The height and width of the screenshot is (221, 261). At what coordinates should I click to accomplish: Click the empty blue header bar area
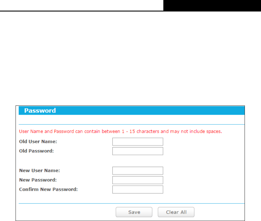[150, 111]
